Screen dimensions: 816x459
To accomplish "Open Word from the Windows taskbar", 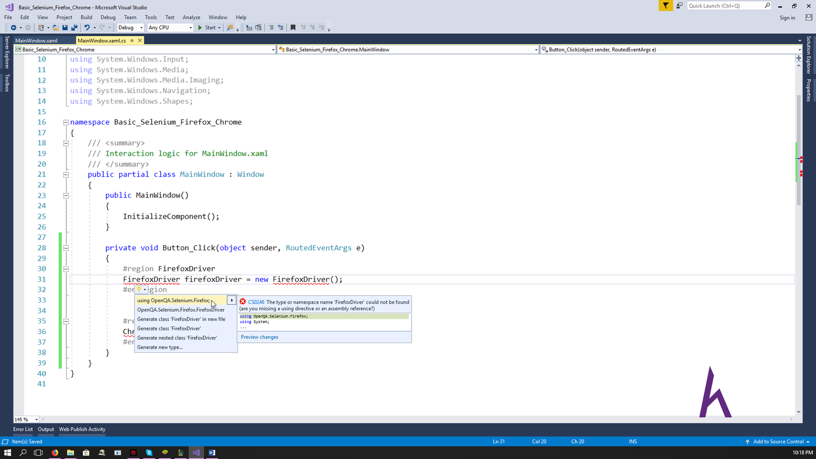I will (212, 453).
